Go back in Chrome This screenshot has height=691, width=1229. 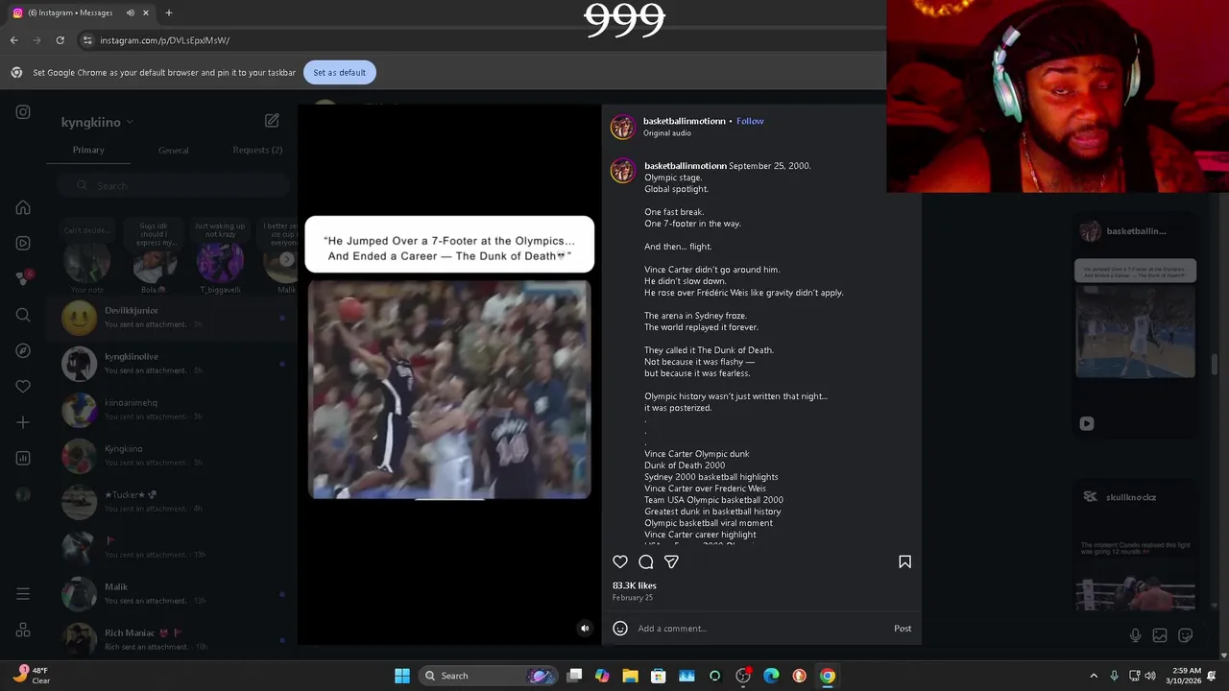click(13, 40)
